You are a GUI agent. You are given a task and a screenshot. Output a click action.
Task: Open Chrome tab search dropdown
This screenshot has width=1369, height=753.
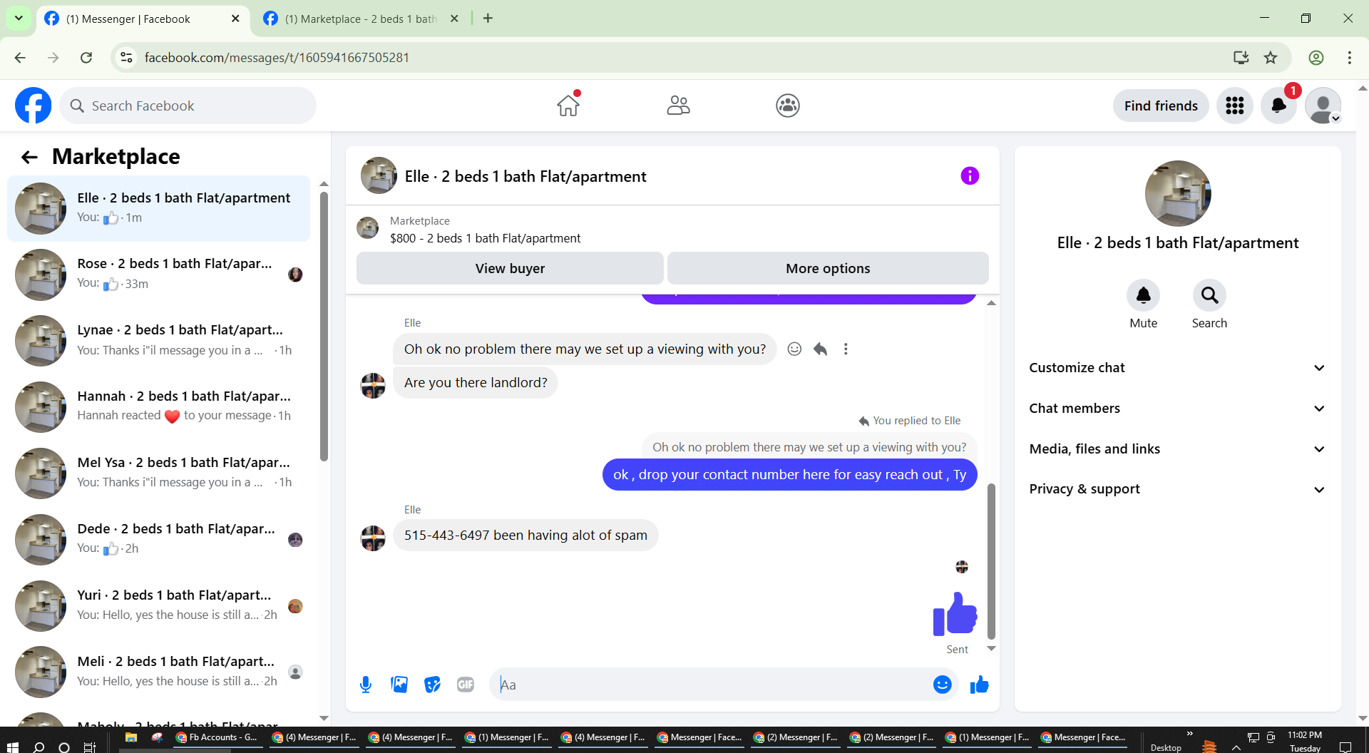[x=19, y=19]
